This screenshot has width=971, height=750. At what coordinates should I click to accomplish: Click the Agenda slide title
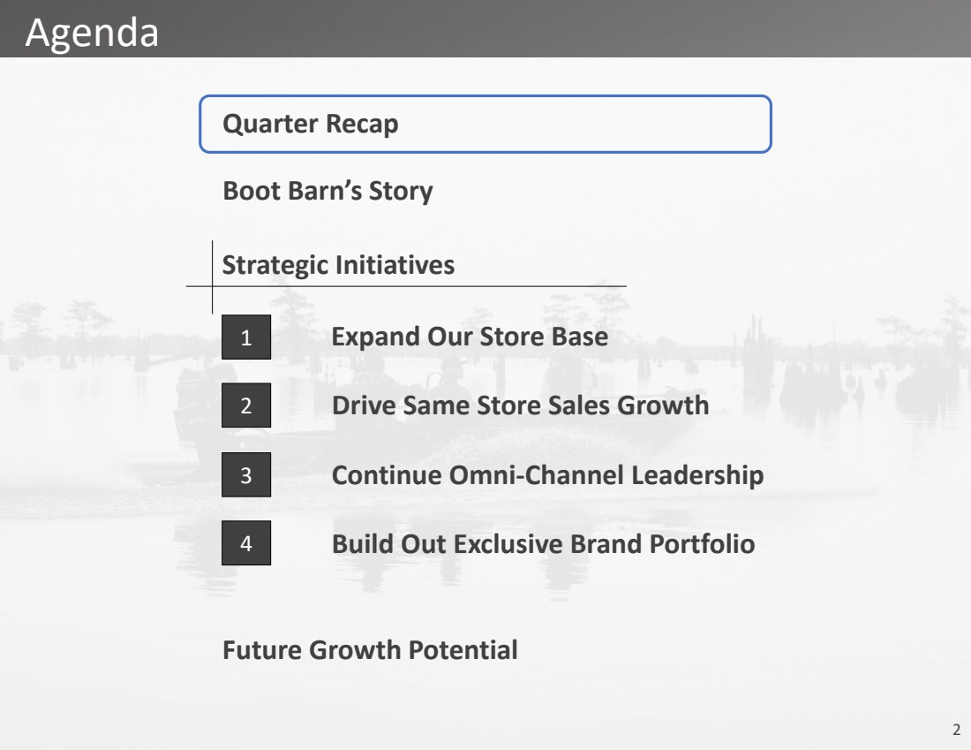[x=93, y=33]
